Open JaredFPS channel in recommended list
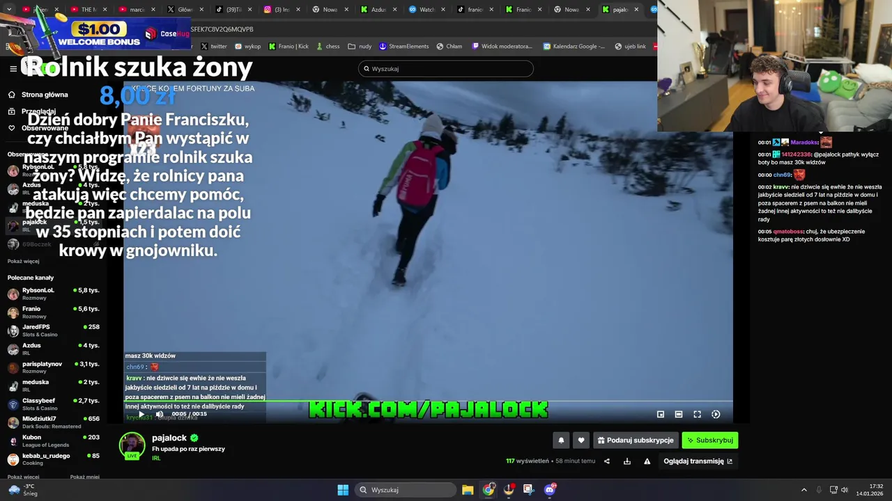 (54, 331)
